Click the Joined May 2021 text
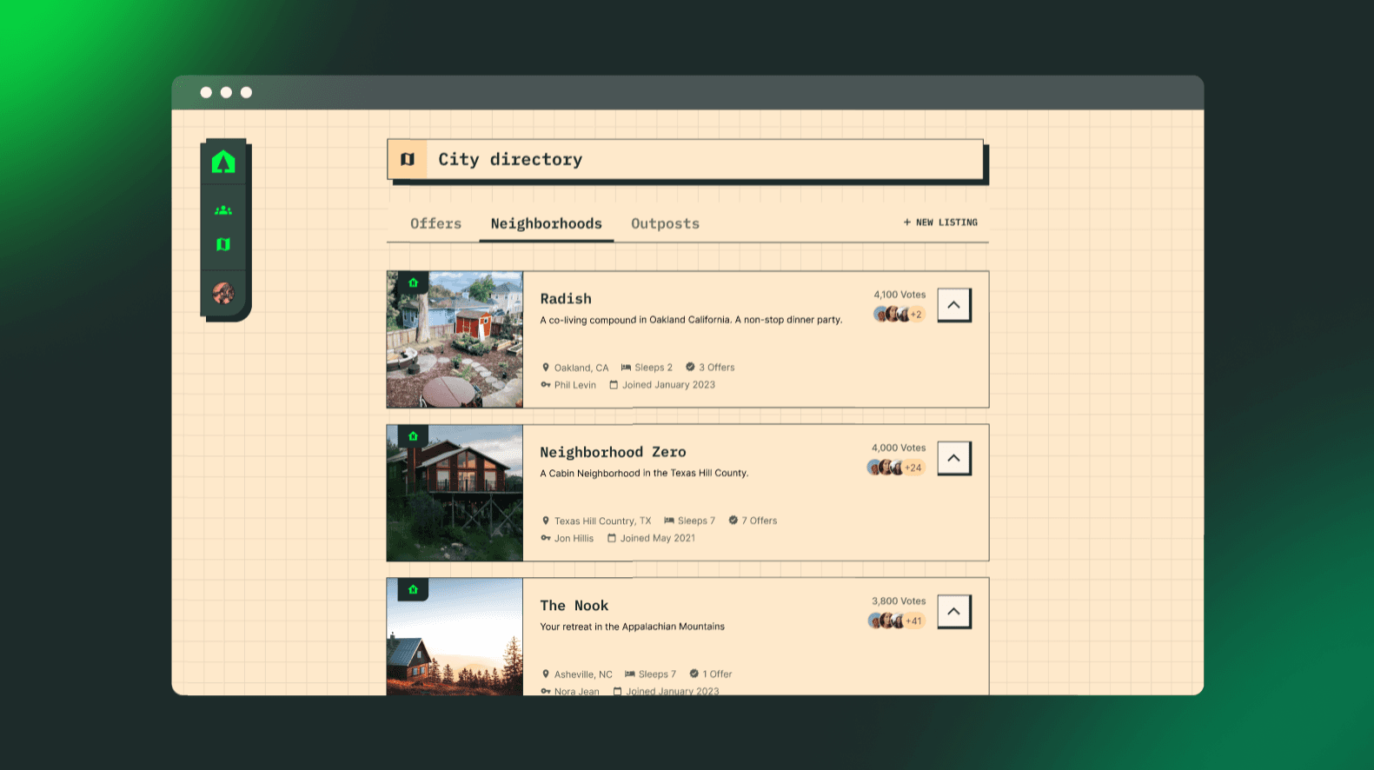The height and width of the screenshot is (770, 1374). 658,538
